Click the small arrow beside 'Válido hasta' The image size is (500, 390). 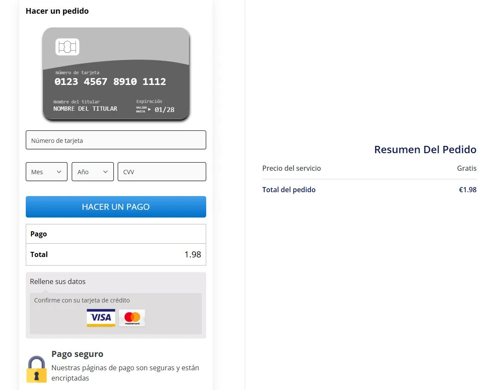149,109
